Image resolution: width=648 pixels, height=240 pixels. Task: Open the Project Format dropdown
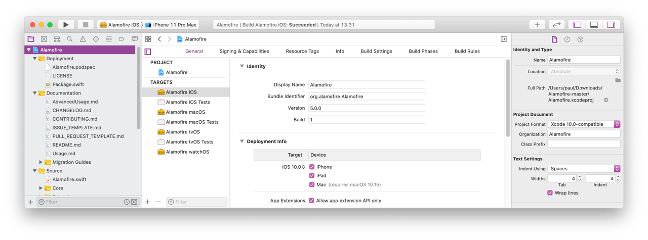(x=584, y=124)
